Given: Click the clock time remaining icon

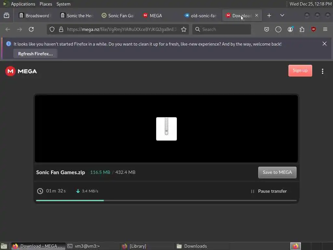Looking at the screenshot, I should [40, 191].
